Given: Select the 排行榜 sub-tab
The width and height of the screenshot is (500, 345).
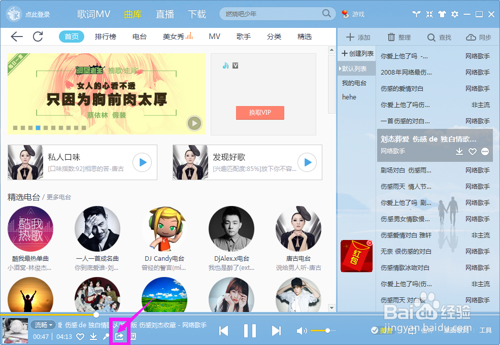Looking at the screenshot, I should [x=106, y=37].
